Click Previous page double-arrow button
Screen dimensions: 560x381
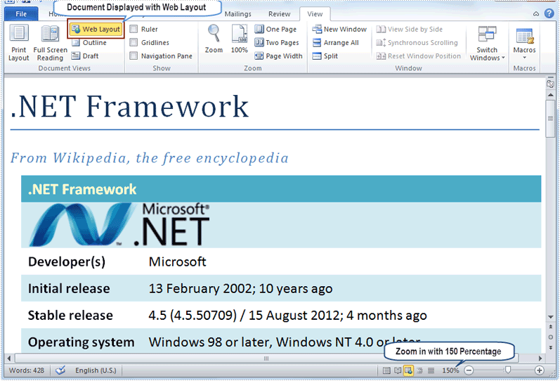[550, 327]
